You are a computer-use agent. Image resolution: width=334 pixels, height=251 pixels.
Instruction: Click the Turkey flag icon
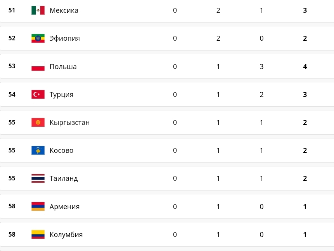[x=38, y=94]
